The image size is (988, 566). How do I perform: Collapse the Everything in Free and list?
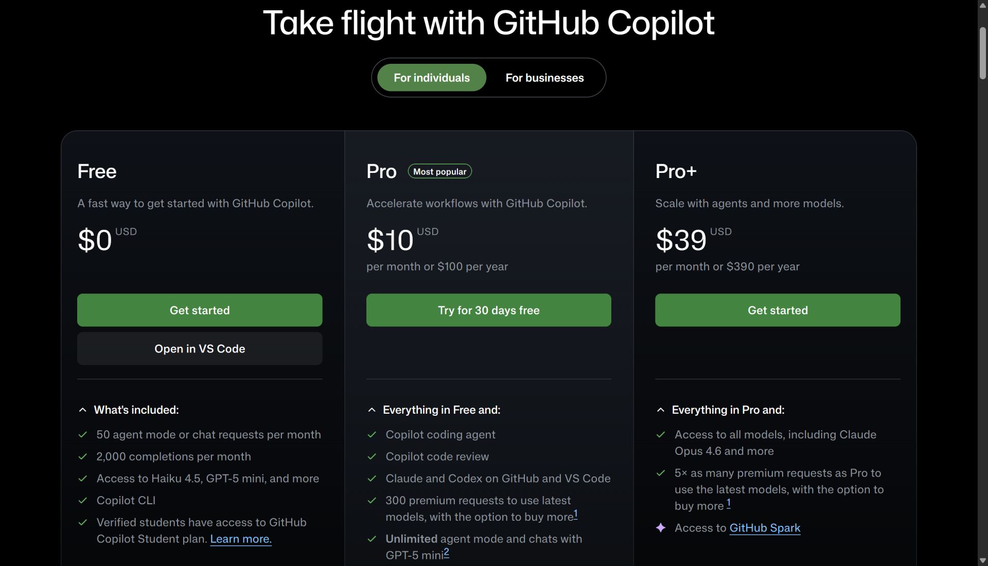tap(372, 410)
